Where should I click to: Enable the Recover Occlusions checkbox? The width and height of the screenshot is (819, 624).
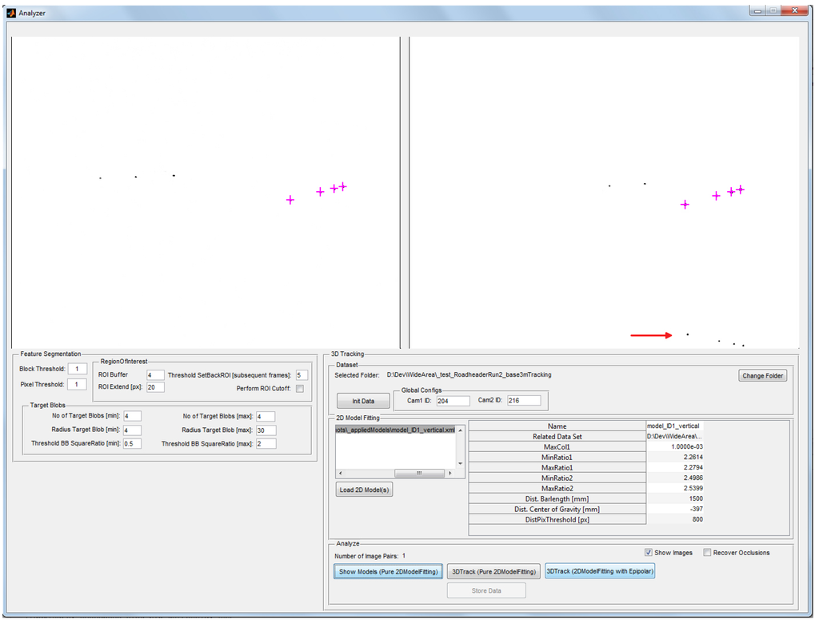click(707, 553)
